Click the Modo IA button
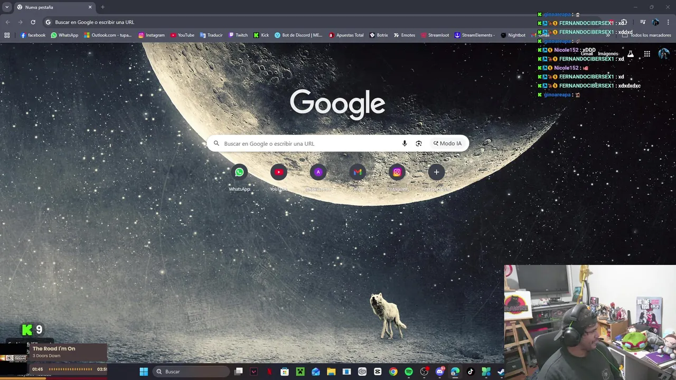 447,144
